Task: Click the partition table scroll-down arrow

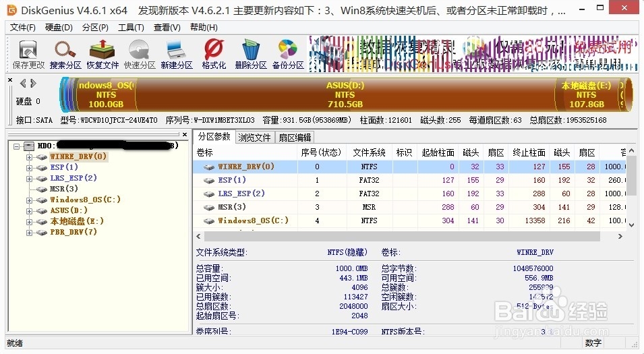Action: [632, 225]
